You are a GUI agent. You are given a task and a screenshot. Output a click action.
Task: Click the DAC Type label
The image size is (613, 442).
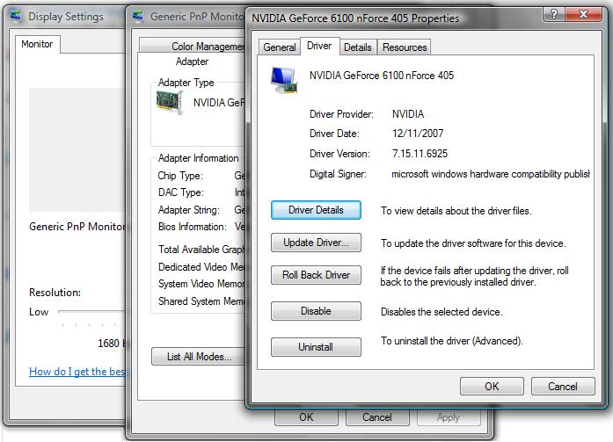181,192
